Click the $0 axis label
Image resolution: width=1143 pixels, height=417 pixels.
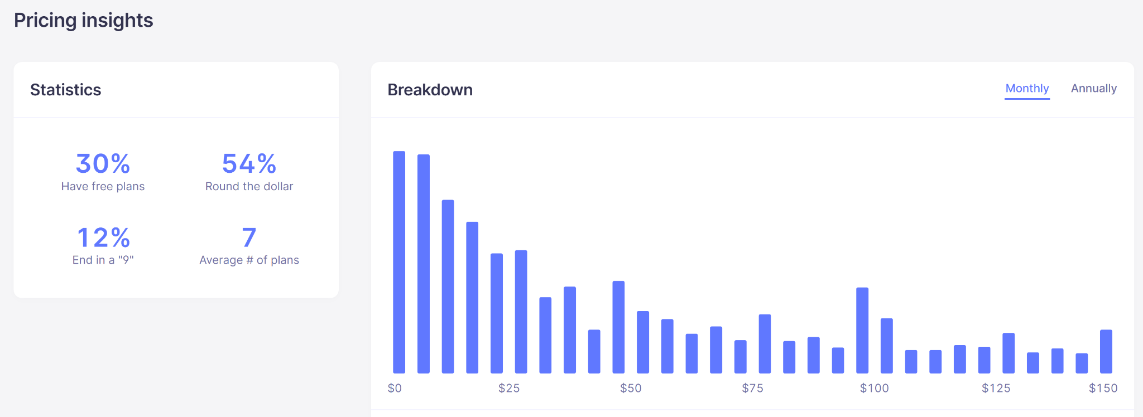(x=395, y=388)
